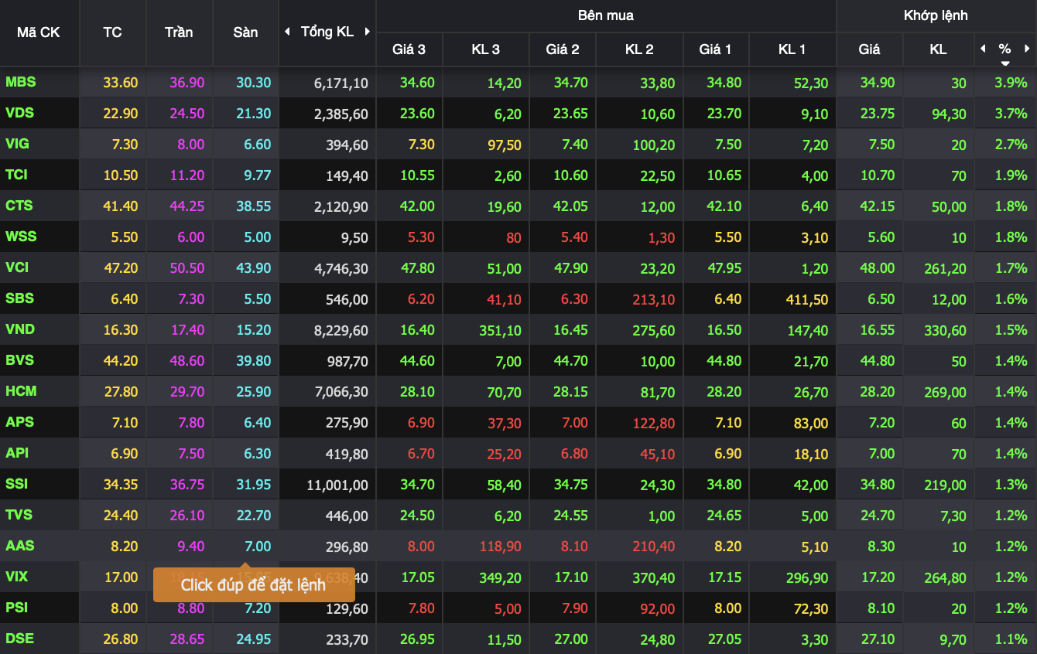The height and width of the screenshot is (654, 1037).
Task: Click AAS KL 2 volume 210,40
Action: coord(653,547)
